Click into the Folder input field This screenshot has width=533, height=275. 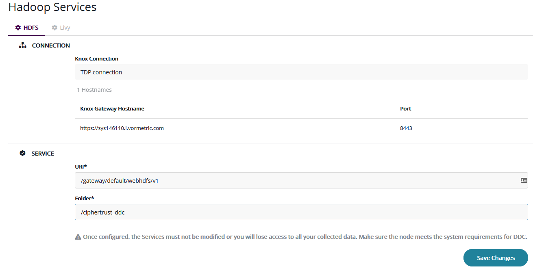click(301, 212)
